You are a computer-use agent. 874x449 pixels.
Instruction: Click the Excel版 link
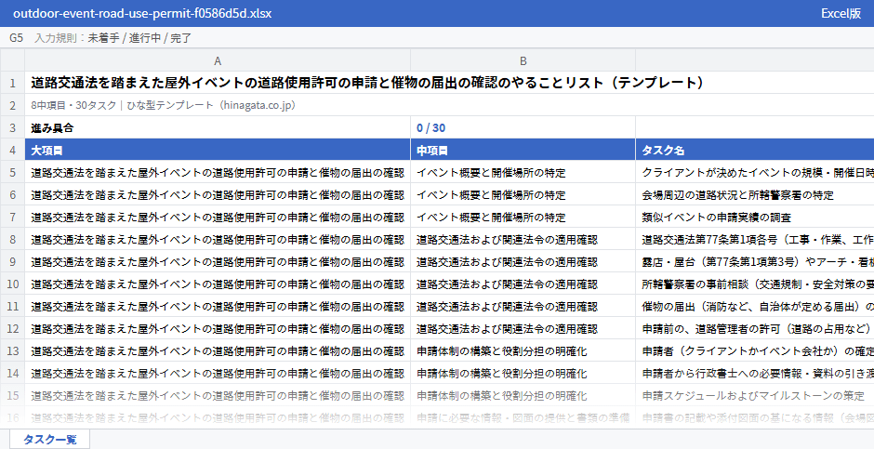(x=841, y=13)
